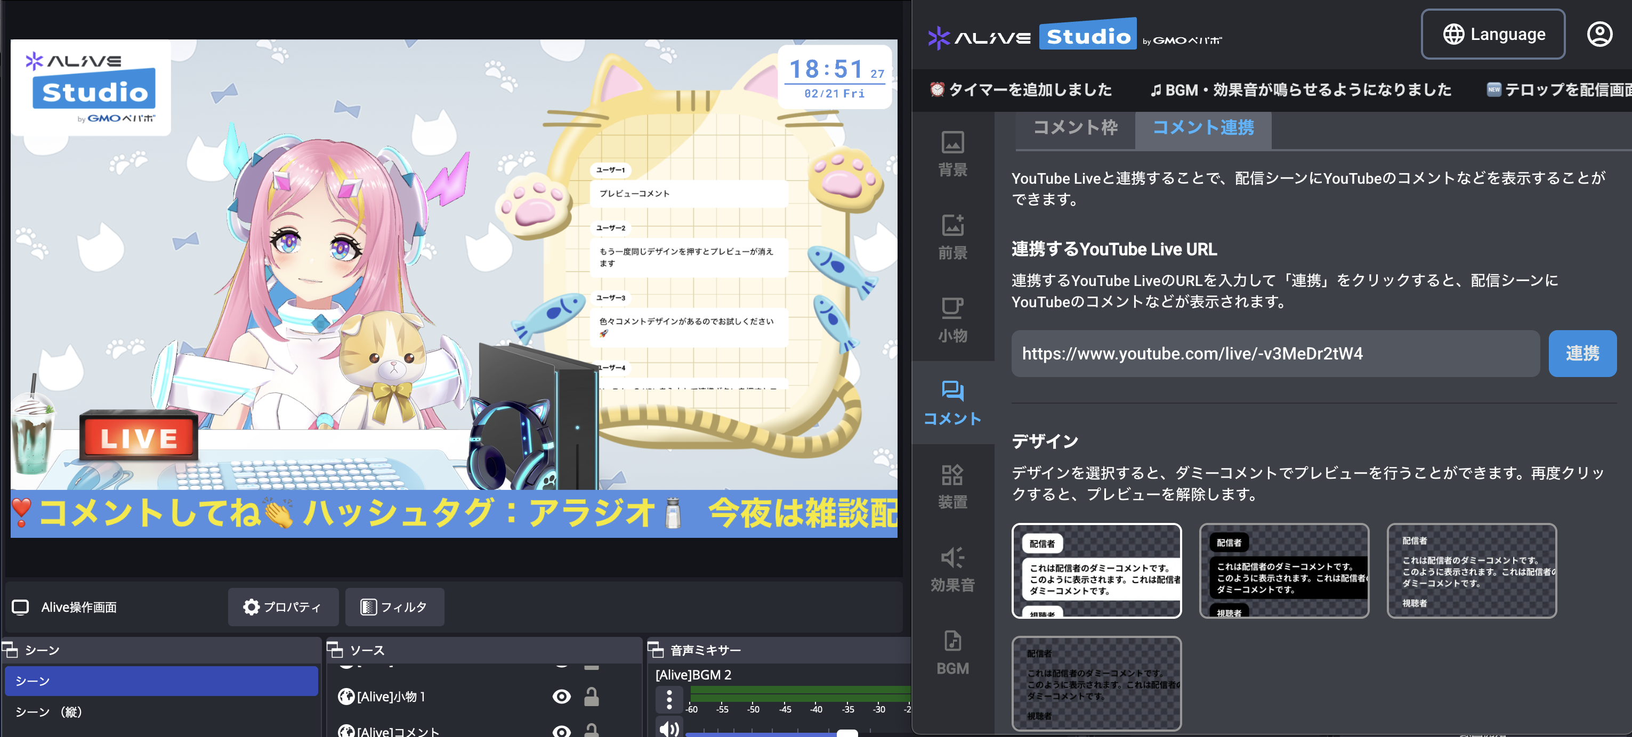Open フィルタ filters
This screenshot has height=737, width=1632.
pyautogui.click(x=394, y=607)
